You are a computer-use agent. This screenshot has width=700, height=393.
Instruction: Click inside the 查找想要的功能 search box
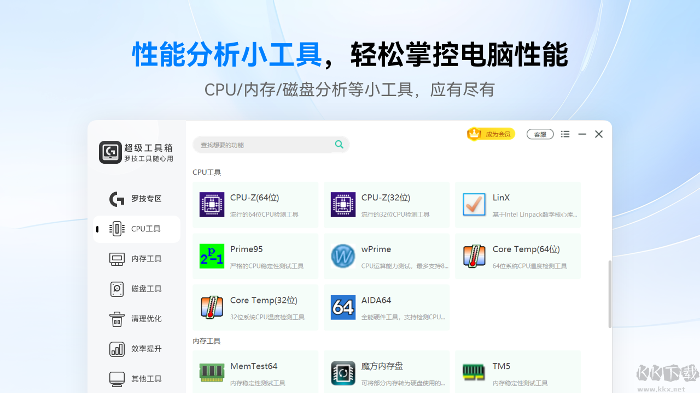(262, 145)
